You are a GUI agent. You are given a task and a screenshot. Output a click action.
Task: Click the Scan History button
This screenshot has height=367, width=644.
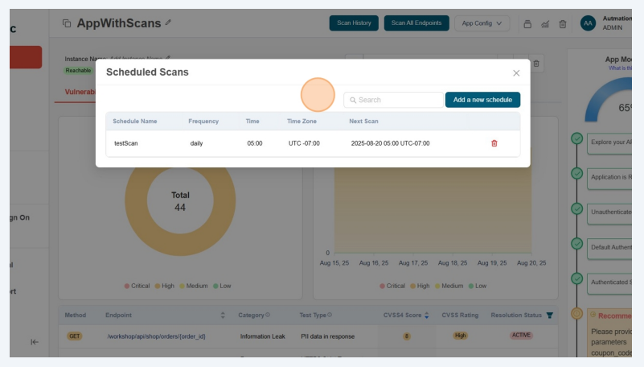[x=354, y=23]
